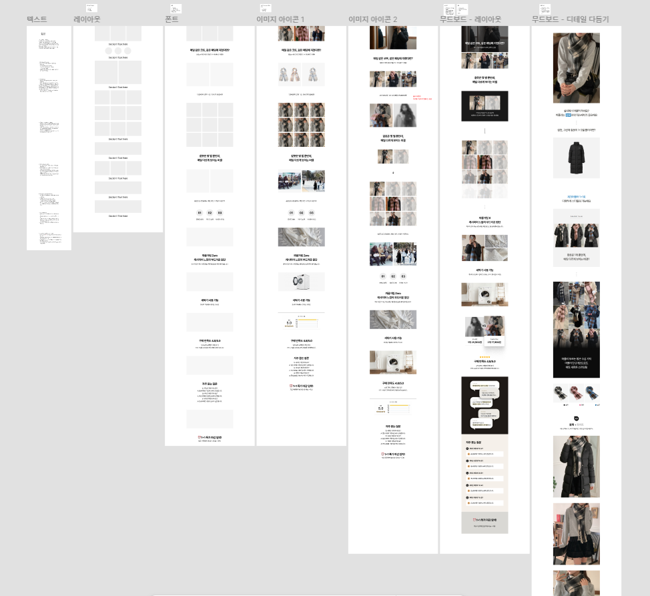Screen dimensions: 650x596
Task: Open the small note thumbnail above 이미지 아이콘 1
Action: click(x=266, y=8)
